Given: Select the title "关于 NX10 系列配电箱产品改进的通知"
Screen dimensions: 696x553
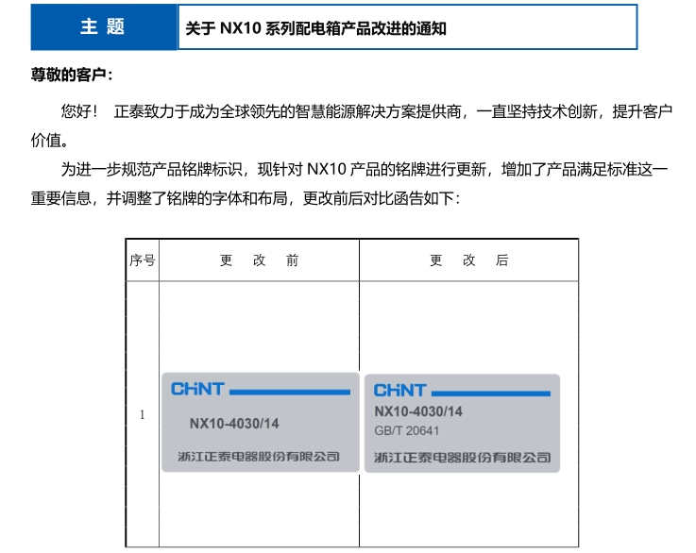Looking at the screenshot, I should tap(314, 28).
